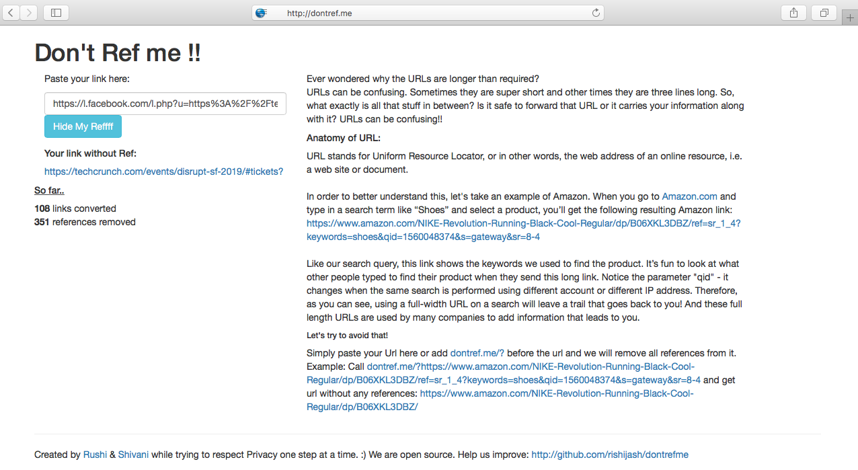Focus the Safari address bar showing dontref.me
Screen dimensions: 858x470
[x=428, y=13]
